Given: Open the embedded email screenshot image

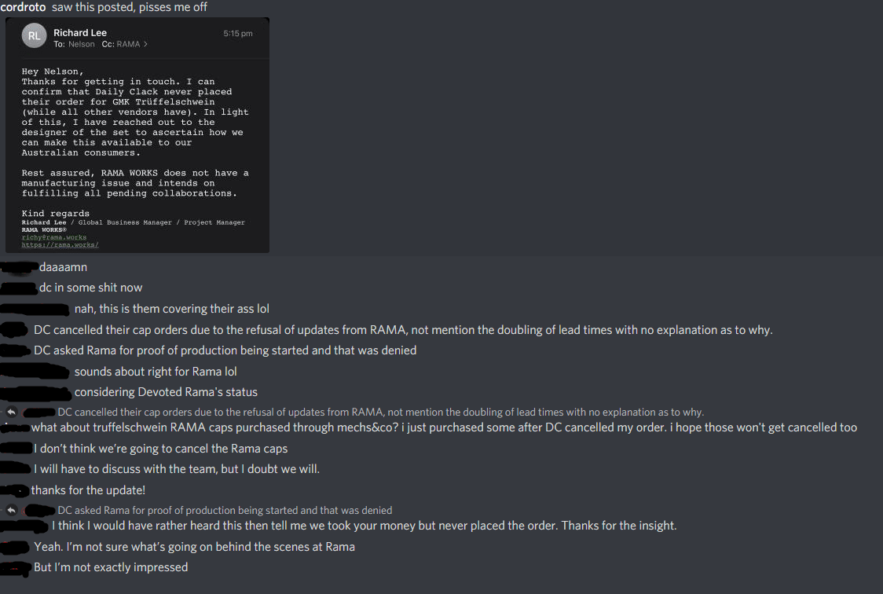Looking at the screenshot, I should (137, 149).
